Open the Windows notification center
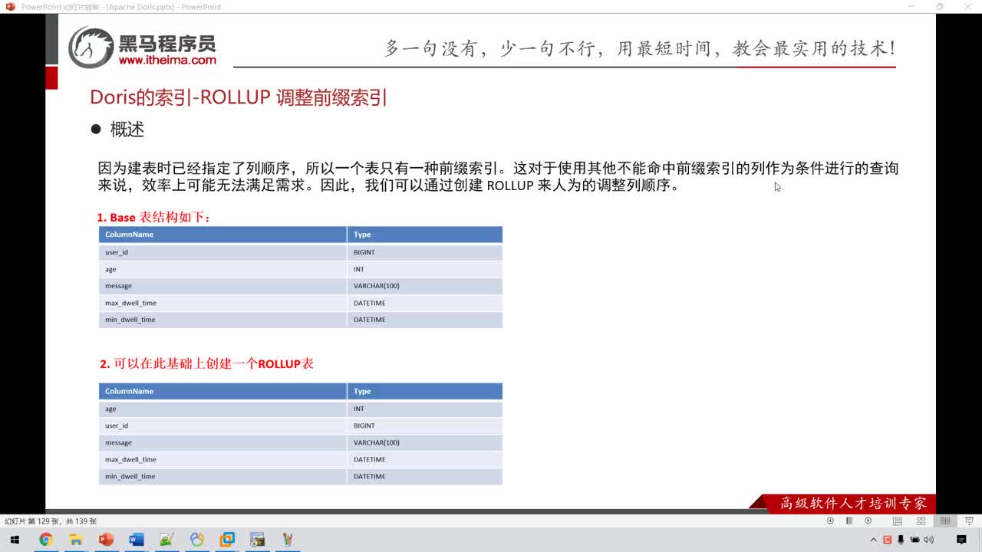 [x=961, y=540]
